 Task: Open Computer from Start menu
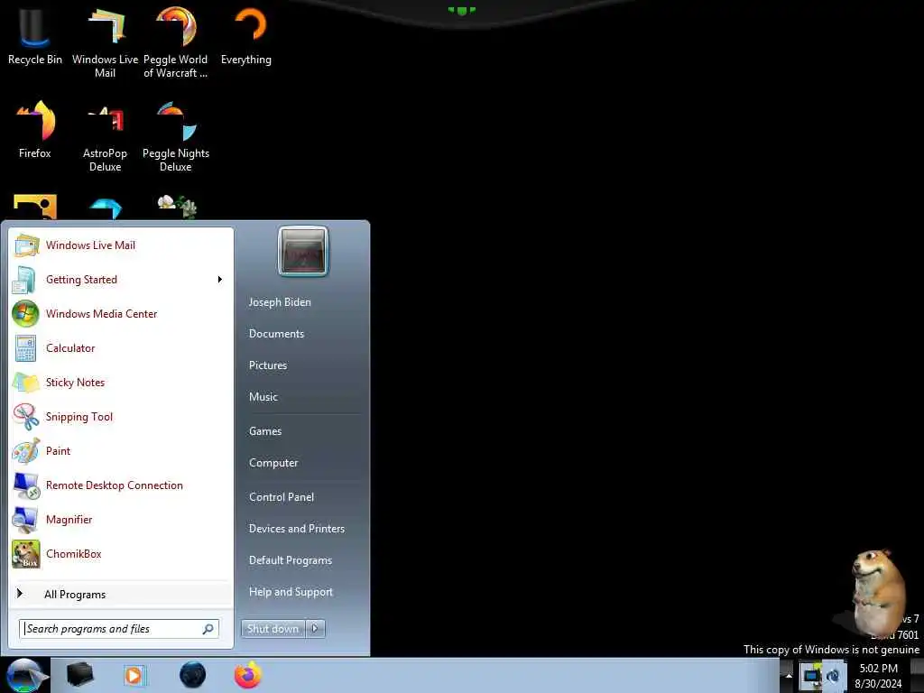point(273,463)
